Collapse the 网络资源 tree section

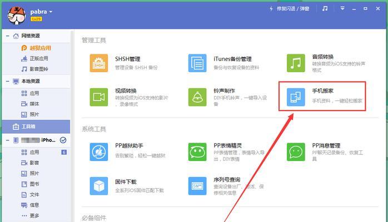click(7, 36)
